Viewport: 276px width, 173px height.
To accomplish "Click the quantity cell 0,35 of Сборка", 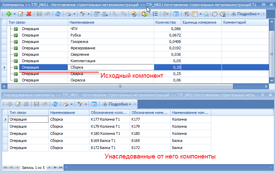I will coord(168,67).
